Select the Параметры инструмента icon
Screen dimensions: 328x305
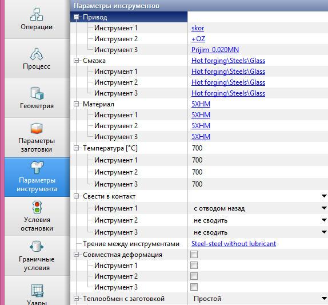coord(37,168)
